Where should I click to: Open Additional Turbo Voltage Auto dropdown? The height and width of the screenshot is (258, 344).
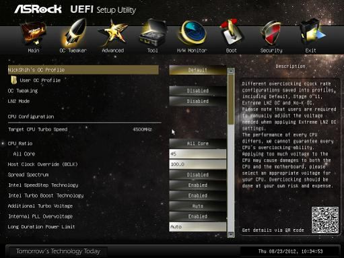(x=198, y=205)
